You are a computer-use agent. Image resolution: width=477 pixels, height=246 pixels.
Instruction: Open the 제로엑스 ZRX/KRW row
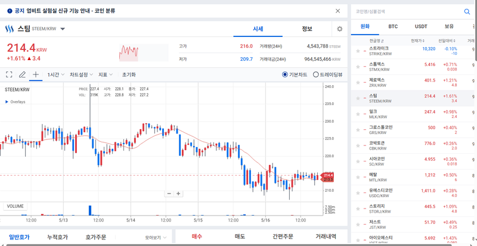(x=412, y=82)
